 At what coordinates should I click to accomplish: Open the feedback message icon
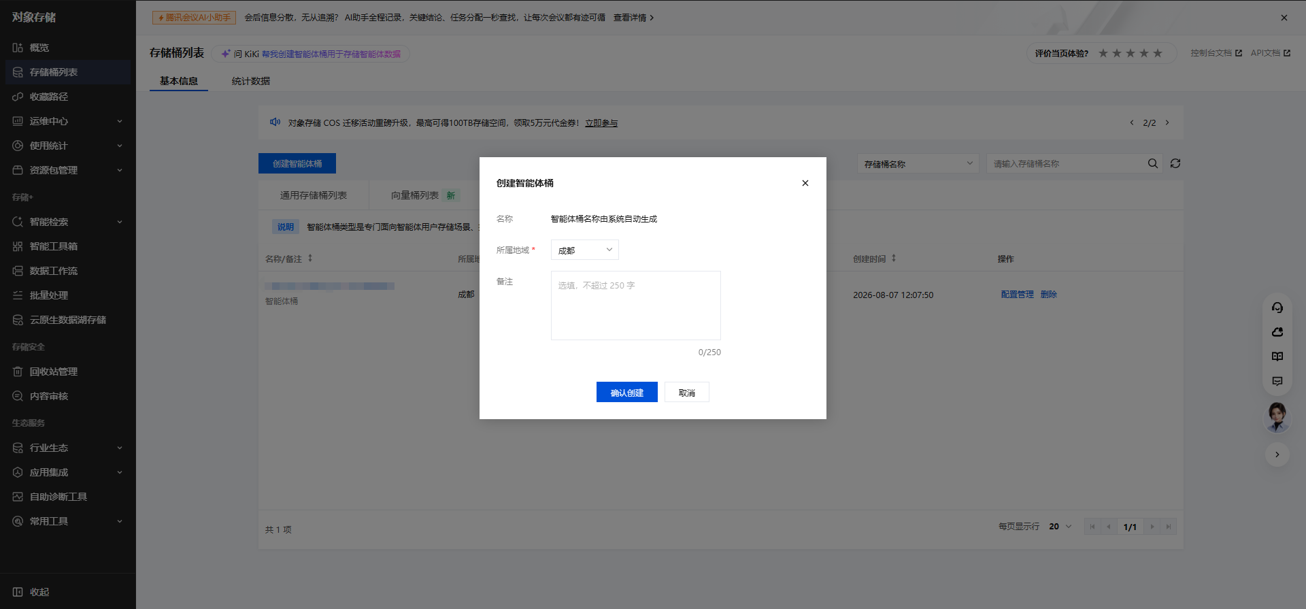point(1277,381)
